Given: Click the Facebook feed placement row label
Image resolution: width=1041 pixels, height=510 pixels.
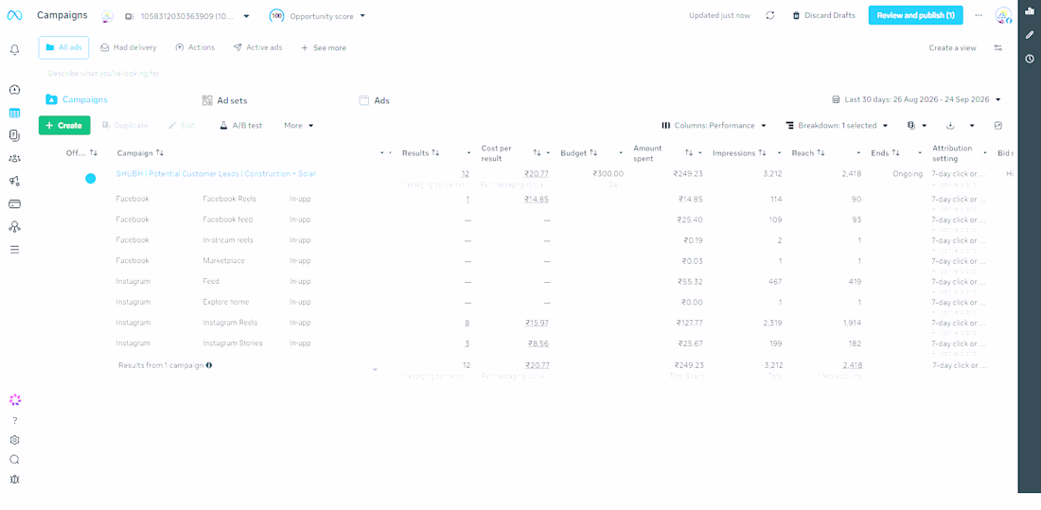Looking at the screenshot, I should point(227,220).
